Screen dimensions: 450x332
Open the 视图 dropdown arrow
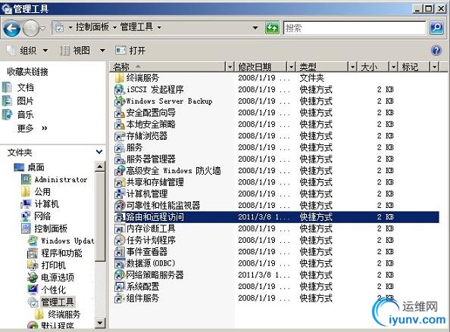pos(102,51)
